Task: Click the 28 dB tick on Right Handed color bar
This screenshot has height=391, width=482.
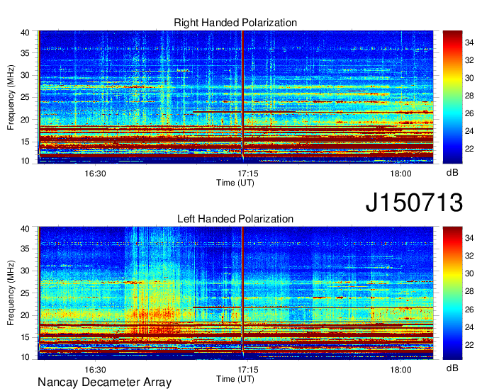Action: (469, 96)
